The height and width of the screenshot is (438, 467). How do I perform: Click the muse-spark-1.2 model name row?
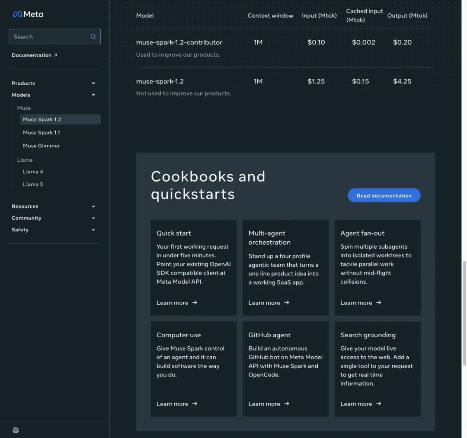pos(160,81)
